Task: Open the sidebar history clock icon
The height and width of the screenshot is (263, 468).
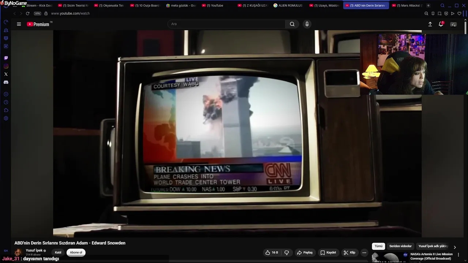Action: (6, 102)
